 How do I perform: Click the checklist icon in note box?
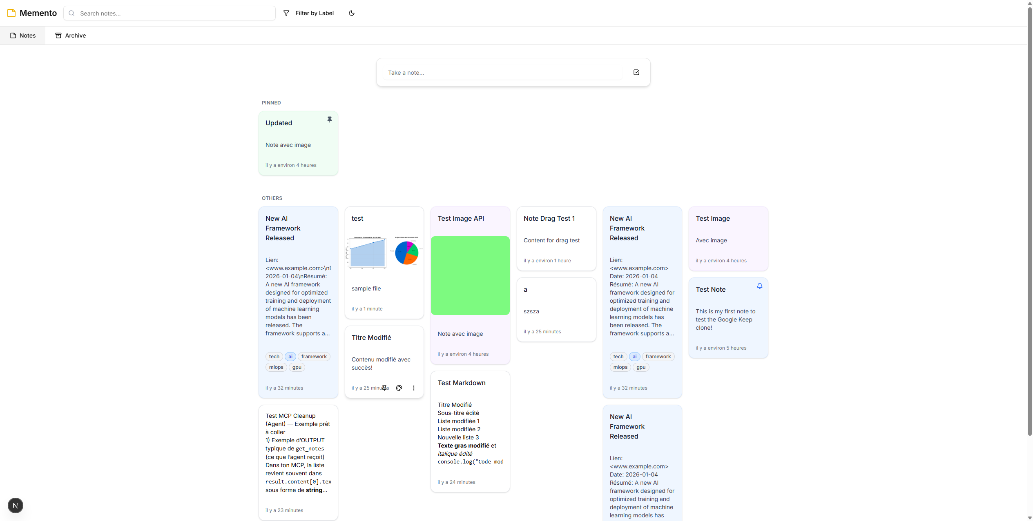point(636,72)
